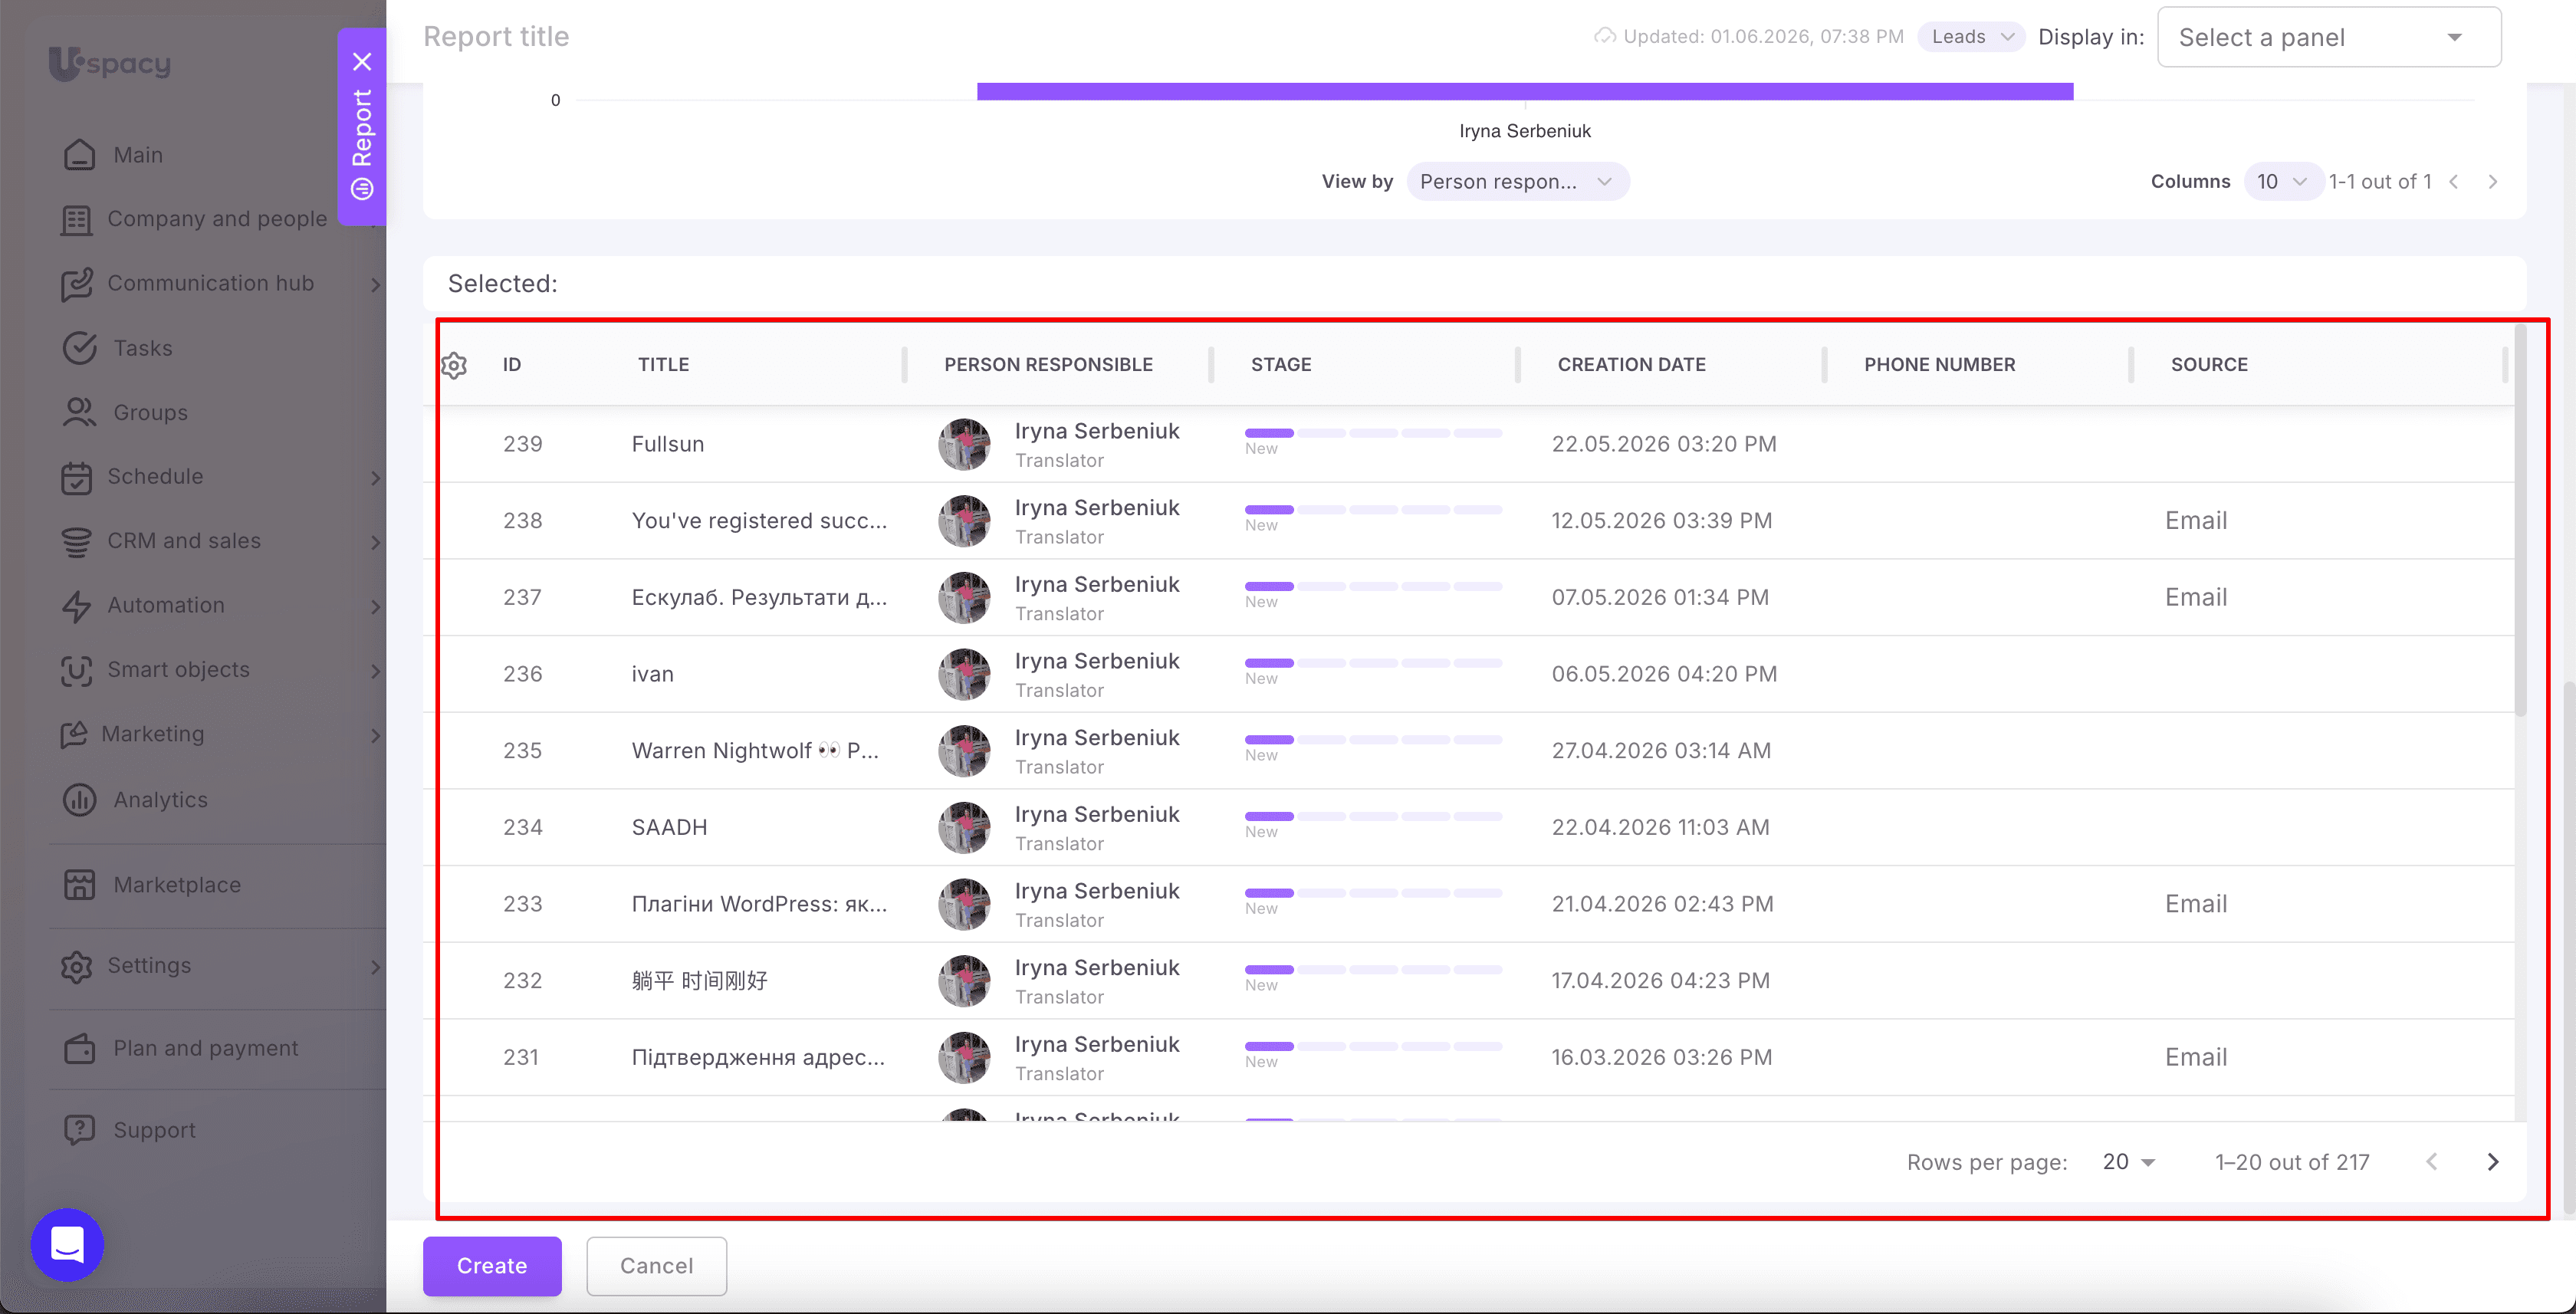The height and width of the screenshot is (1314, 2576).
Task: Open Analytics menu item
Action: [x=160, y=800]
